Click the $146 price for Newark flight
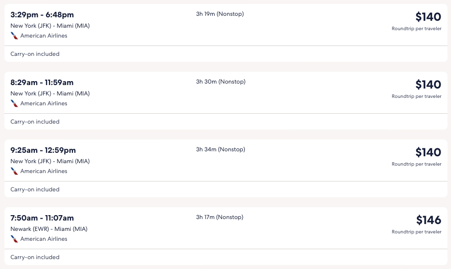This screenshot has height=269, width=451. click(428, 220)
